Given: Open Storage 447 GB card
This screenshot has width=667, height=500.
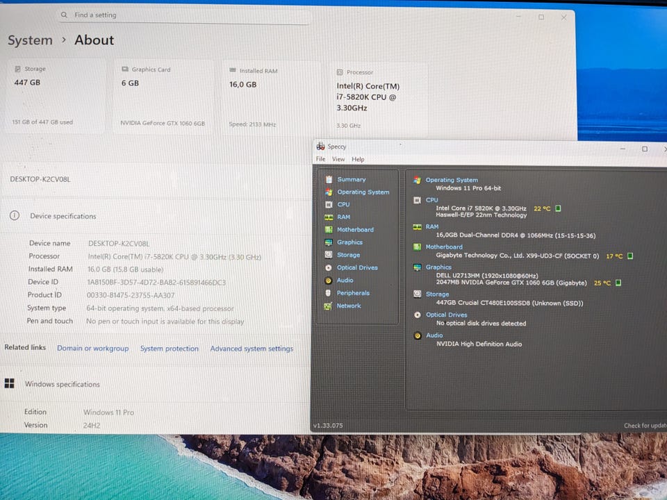Looking at the screenshot, I should (x=55, y=96).
